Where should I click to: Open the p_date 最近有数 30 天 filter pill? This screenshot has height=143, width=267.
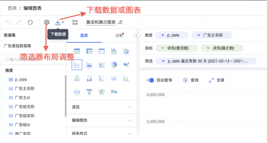206,61
